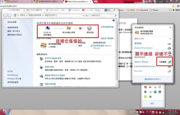Open 網際網路選項 link in the sidebar
This screenshot has height=115, width=180.
(x=13, y=82)
